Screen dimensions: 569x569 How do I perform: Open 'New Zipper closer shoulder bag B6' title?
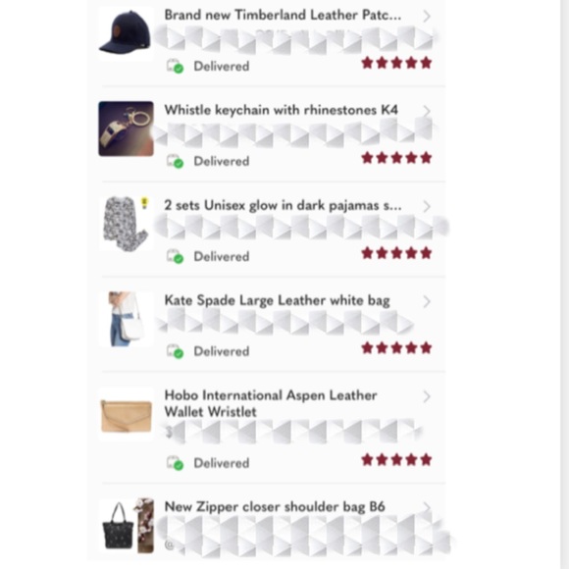tap(275, 506)
